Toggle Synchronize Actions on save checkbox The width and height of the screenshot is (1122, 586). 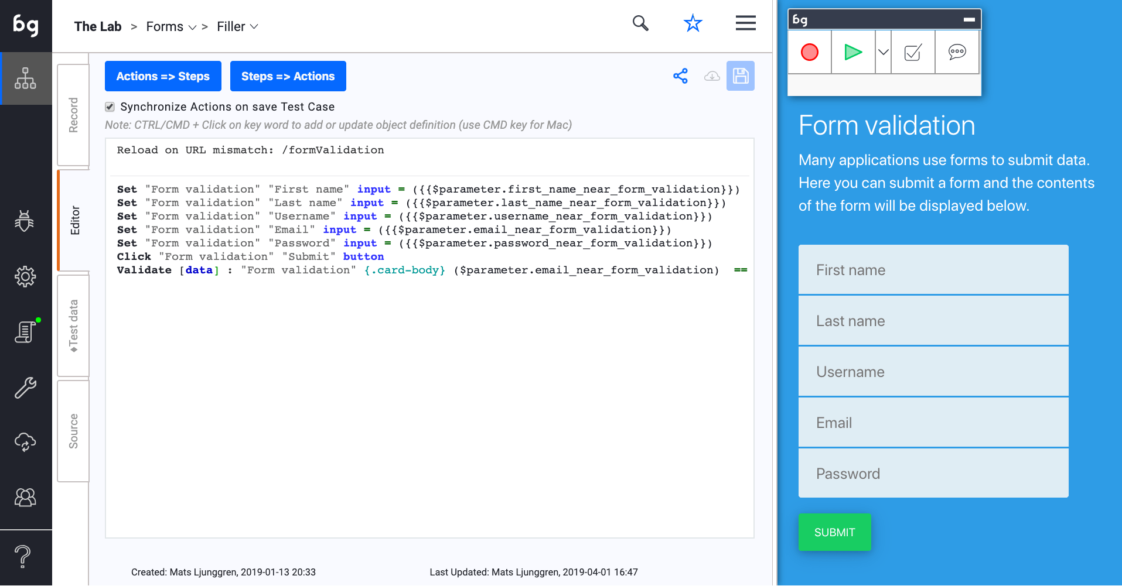tap(110, 107)
